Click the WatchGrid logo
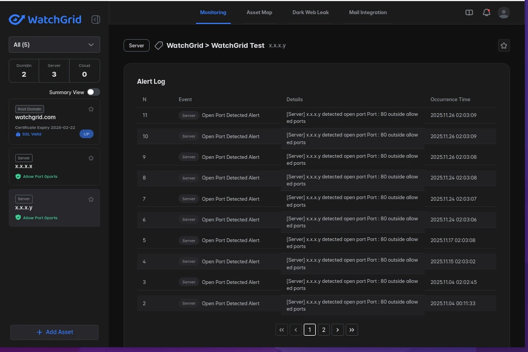 point(45,20)
